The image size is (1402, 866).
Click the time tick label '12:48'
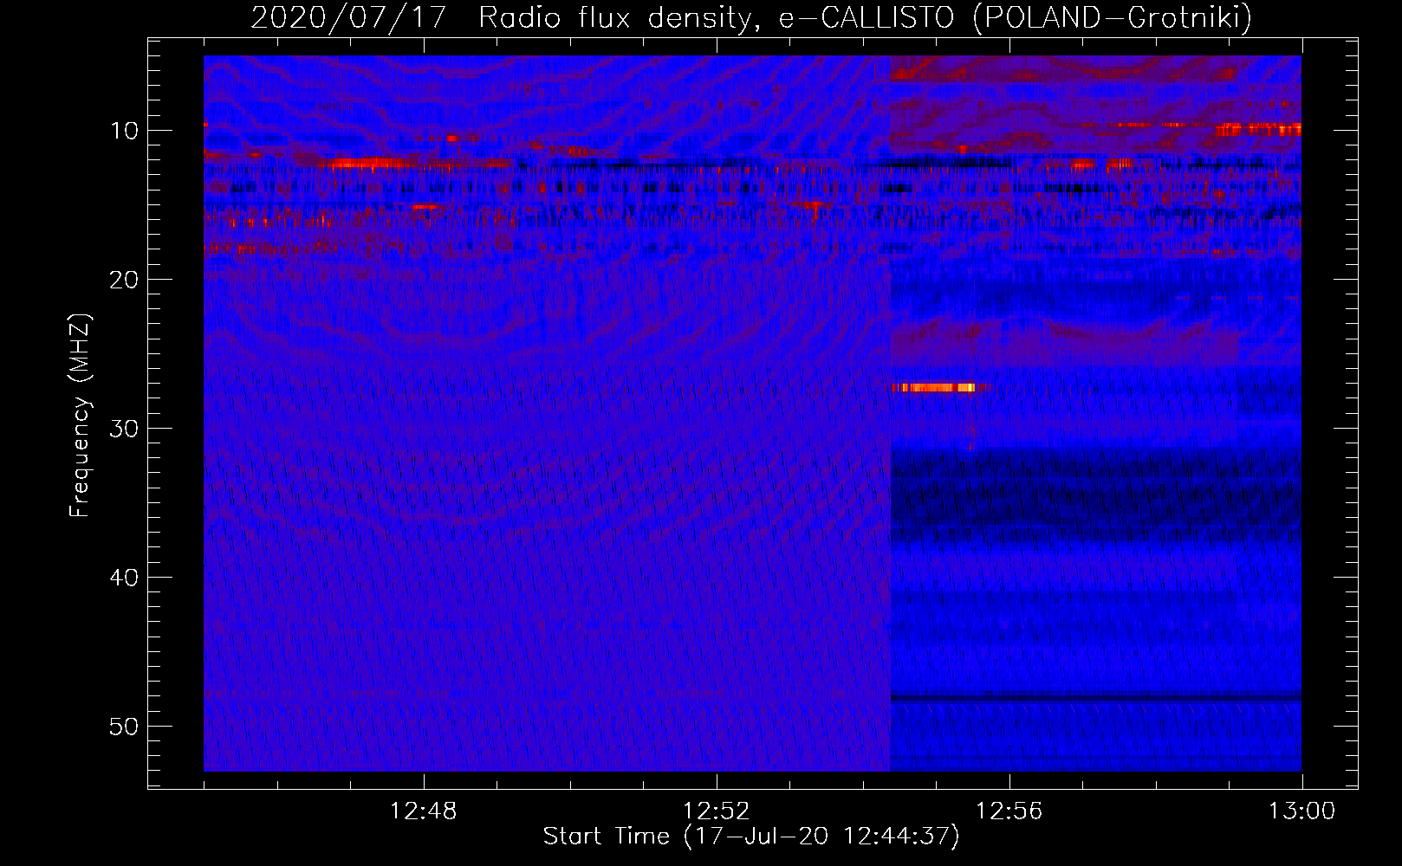(424, 811)
